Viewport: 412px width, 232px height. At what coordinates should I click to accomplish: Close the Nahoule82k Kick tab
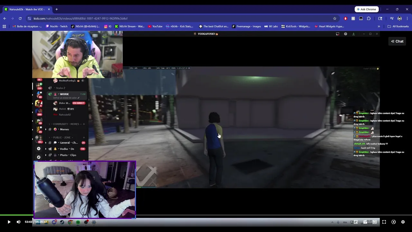(x=49, y=9)
